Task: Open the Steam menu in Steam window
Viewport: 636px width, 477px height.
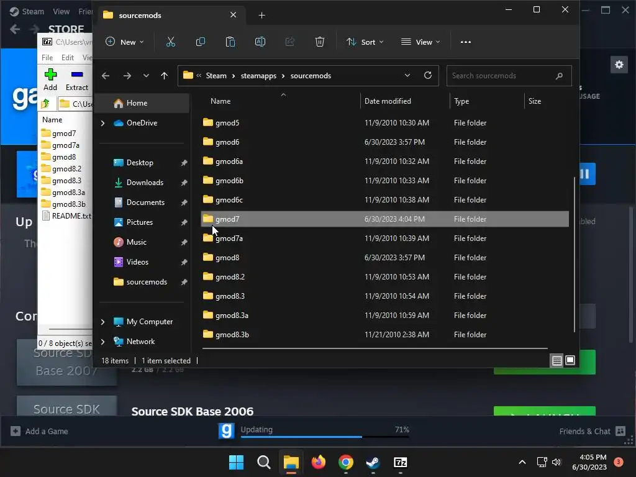Action: (33, 11)
